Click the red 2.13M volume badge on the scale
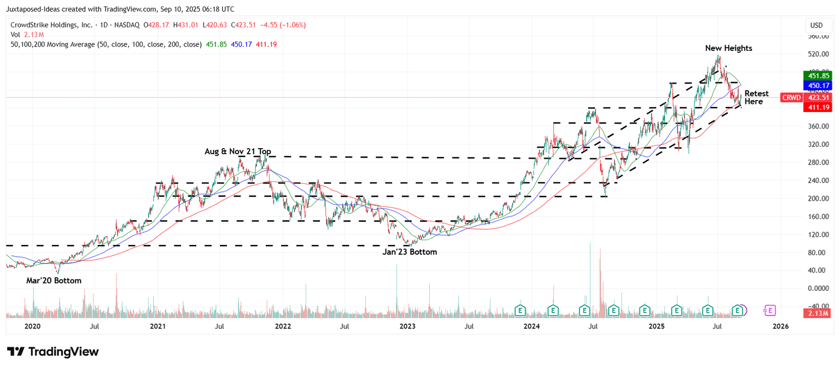This screenshot has width=840, height=369. point(818,313)
